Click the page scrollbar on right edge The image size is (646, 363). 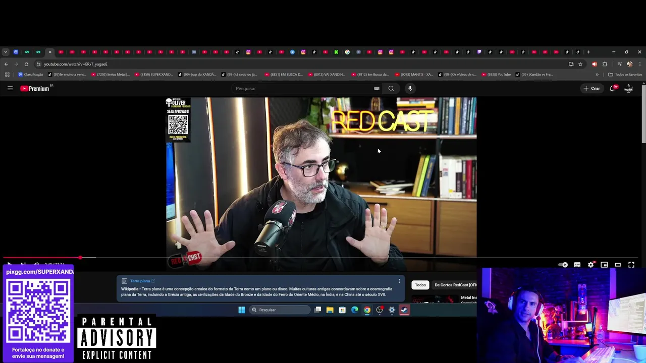(643, 113)
